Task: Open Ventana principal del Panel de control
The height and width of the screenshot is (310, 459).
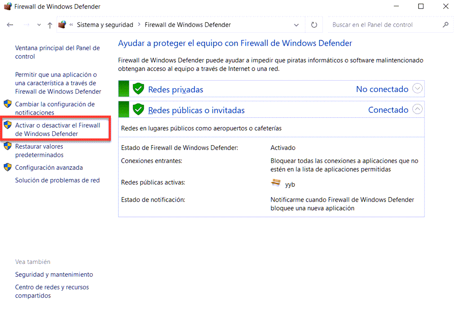Action: pyautogui.click(x=57, y=52)
